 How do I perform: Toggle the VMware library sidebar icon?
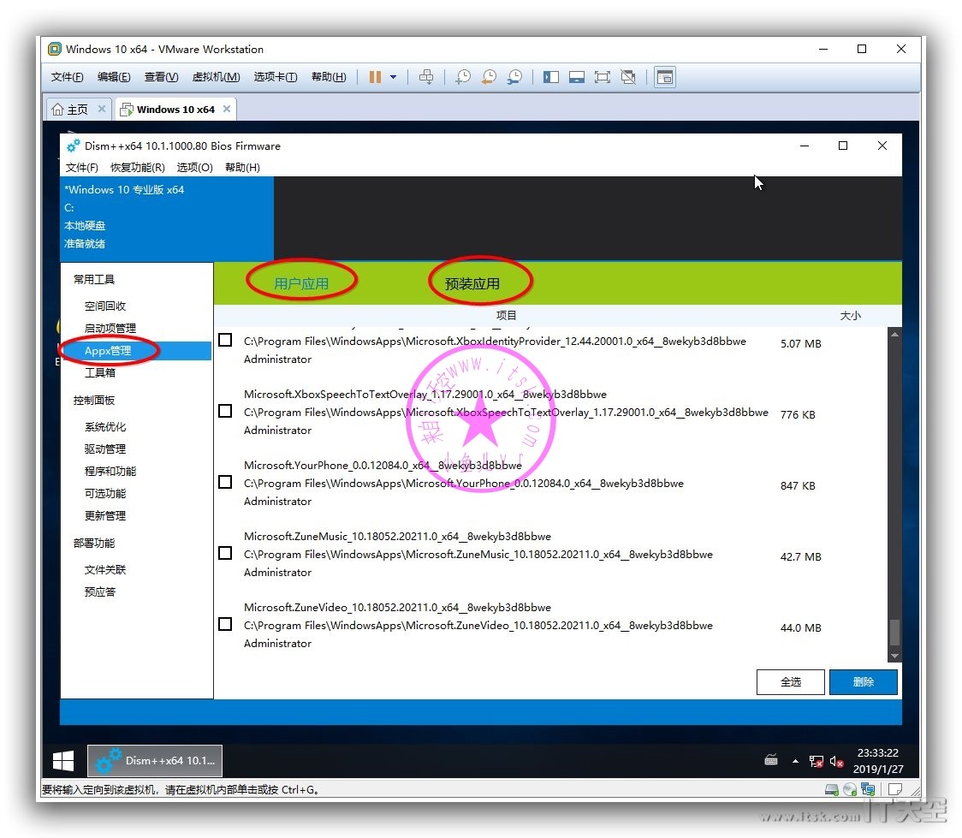point(551,77)
